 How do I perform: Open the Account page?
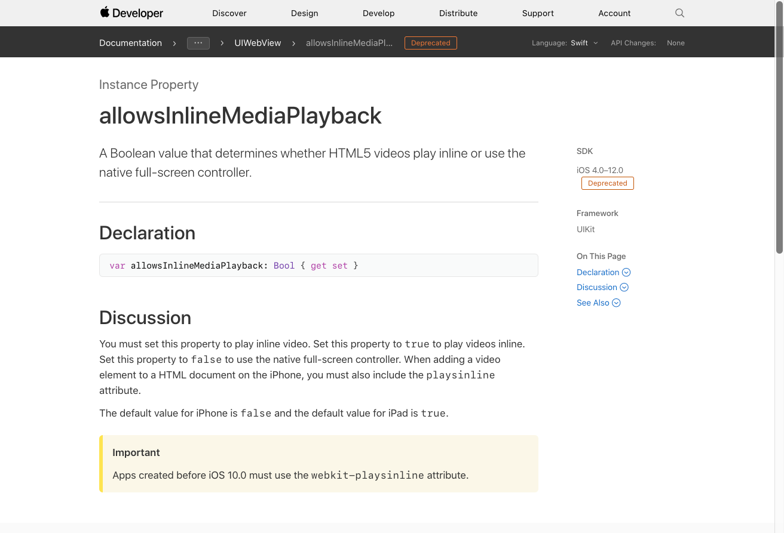(614, 13)
